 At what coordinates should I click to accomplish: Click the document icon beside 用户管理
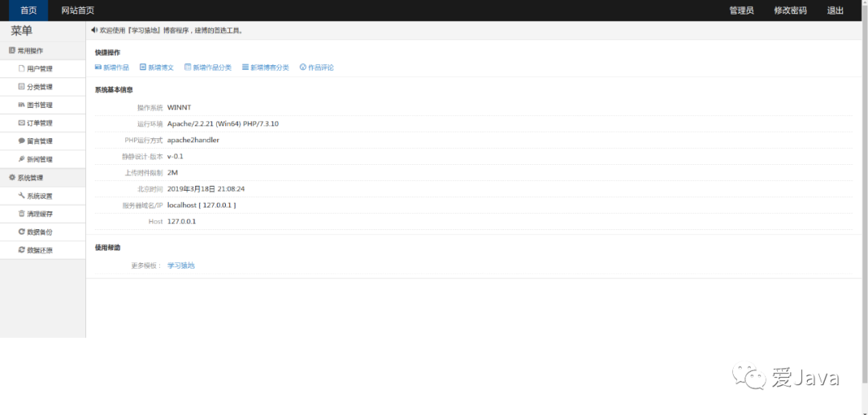click(22, 68)
